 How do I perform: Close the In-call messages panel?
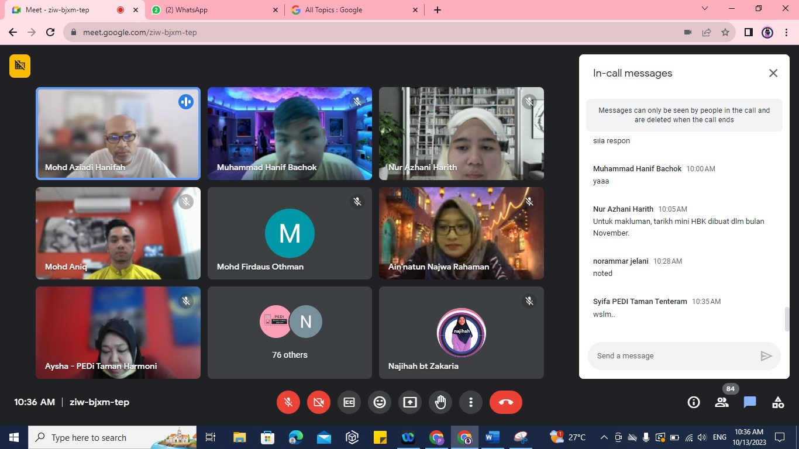(773, 73)
